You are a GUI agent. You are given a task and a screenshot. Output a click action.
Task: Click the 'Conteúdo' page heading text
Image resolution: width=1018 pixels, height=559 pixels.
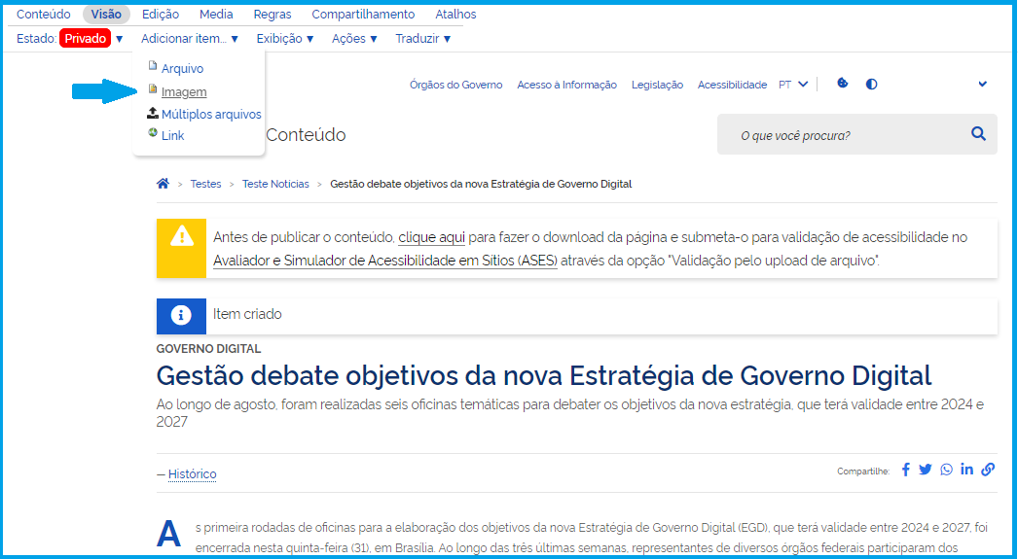306,135
